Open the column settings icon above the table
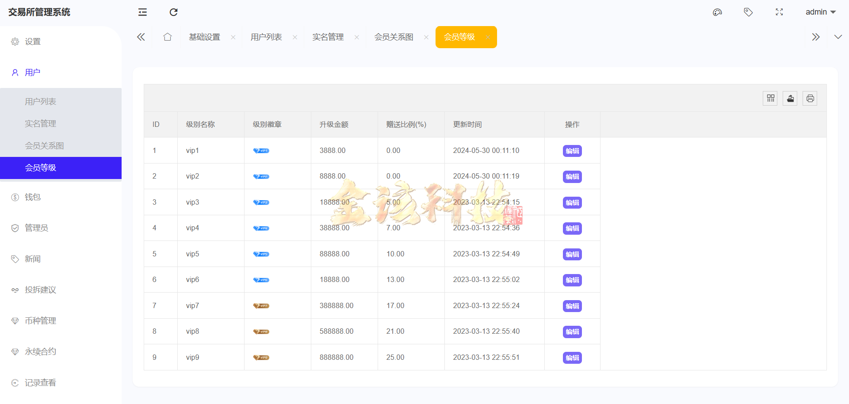This screenshot has height=404, width=849. pyautogui.click(x=770, y=98)
